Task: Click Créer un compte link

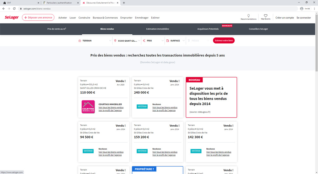Action: point(285,17)
